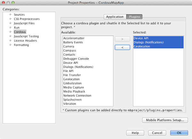This screenshot has height=139, width=192.
Task: Open License Headers category
Action: [x=25, y=41]
